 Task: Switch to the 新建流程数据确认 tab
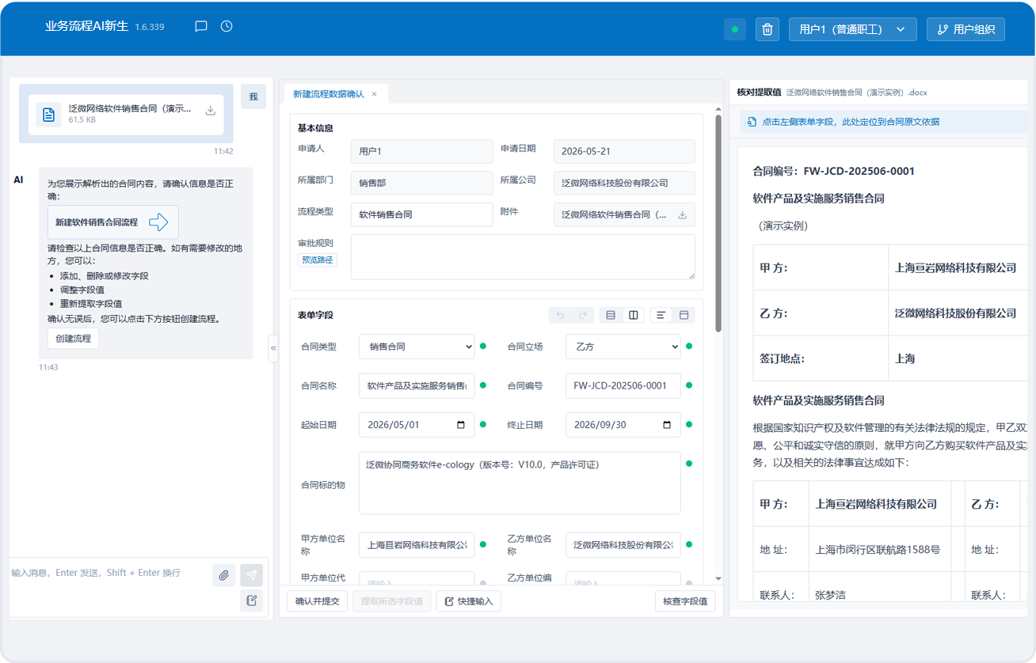click(x=329, y=94)
